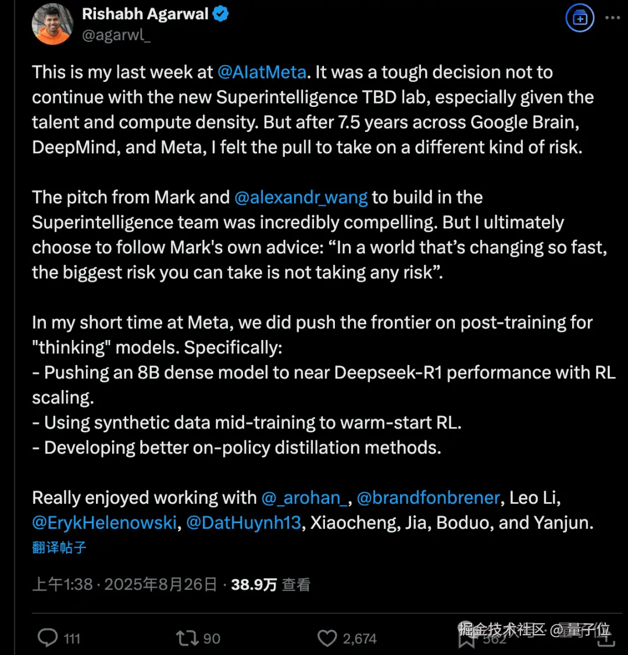
Task: Open the @DatHuynh13 mention
Action: [x=244, y=522]
